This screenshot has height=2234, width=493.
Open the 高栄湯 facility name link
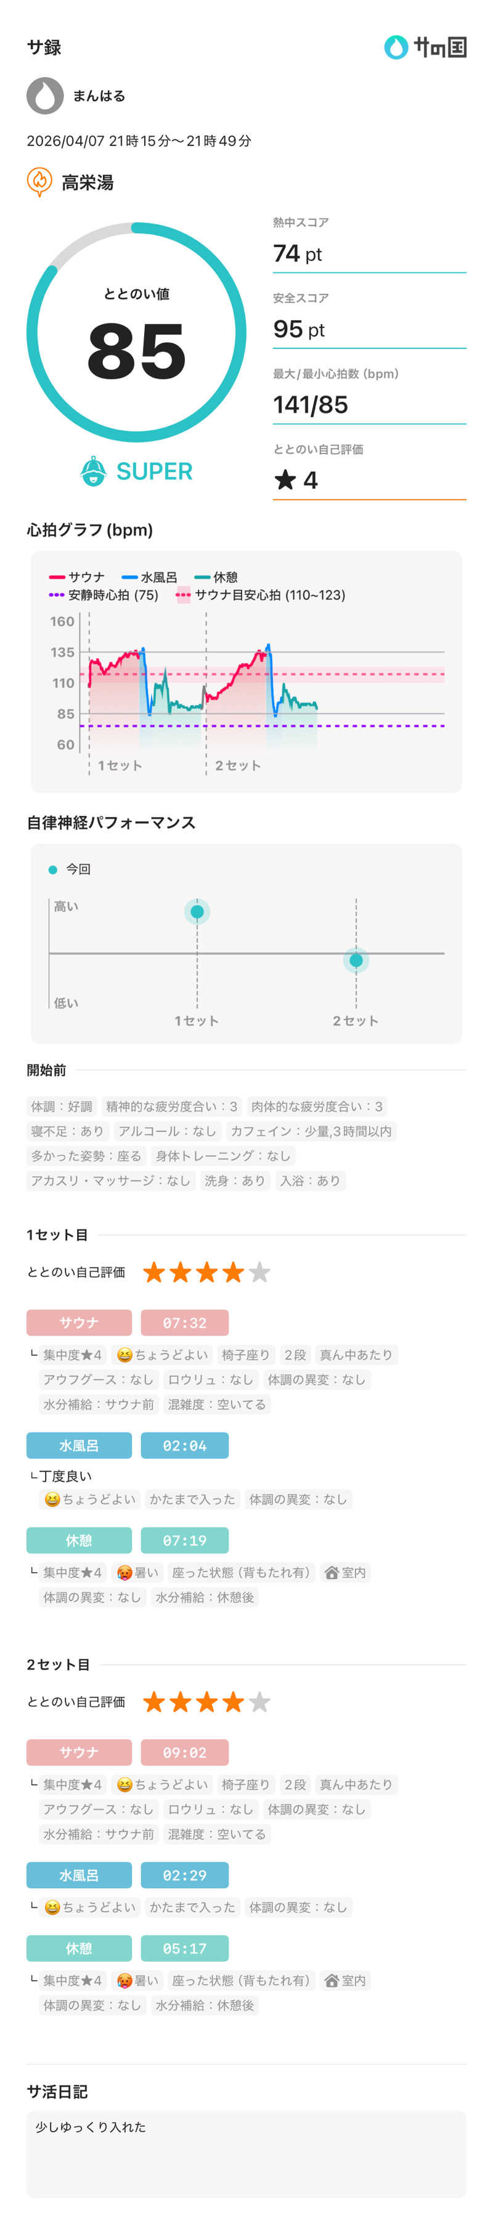pos(88,182)
